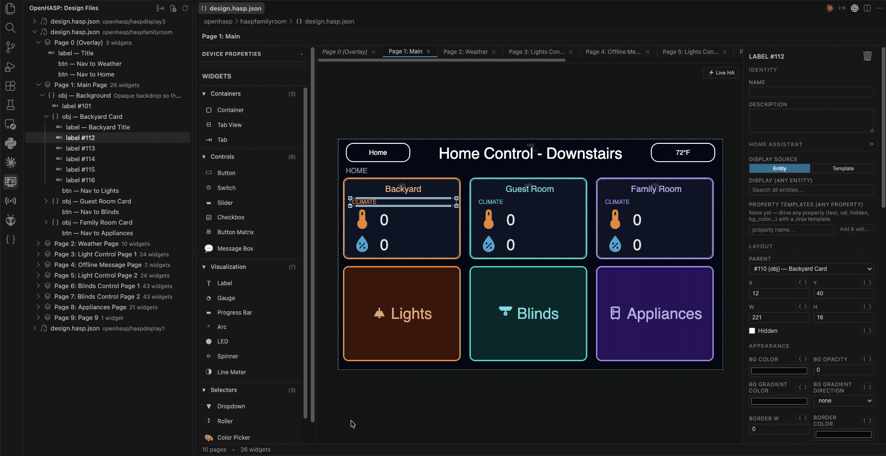Open the Search icon in activity bar

click(11, 27)
